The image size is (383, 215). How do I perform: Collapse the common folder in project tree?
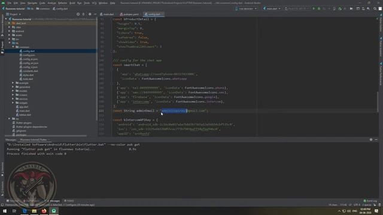coord(13,47)
